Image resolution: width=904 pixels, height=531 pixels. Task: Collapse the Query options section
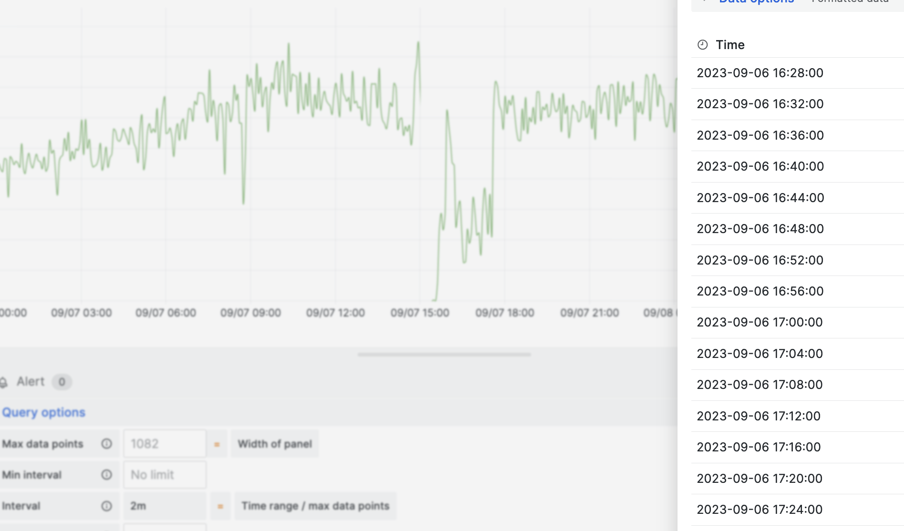click(44, 412)
